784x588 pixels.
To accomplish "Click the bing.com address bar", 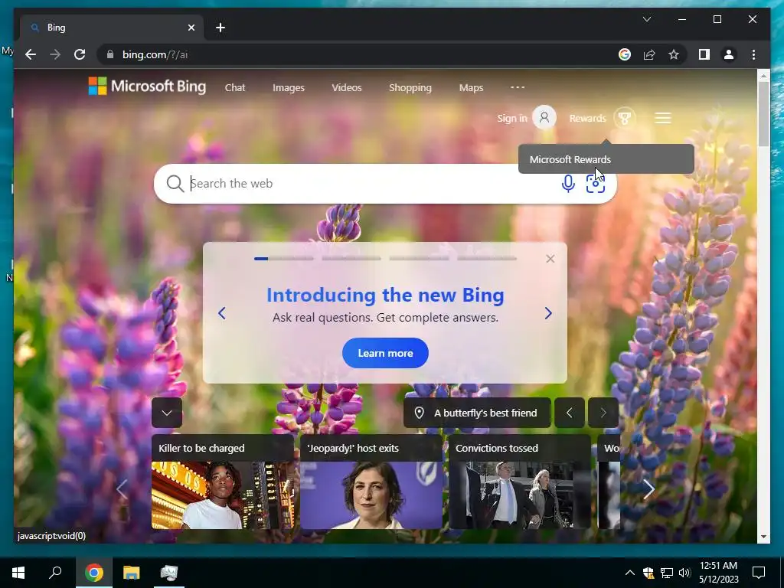I will 360,54.
